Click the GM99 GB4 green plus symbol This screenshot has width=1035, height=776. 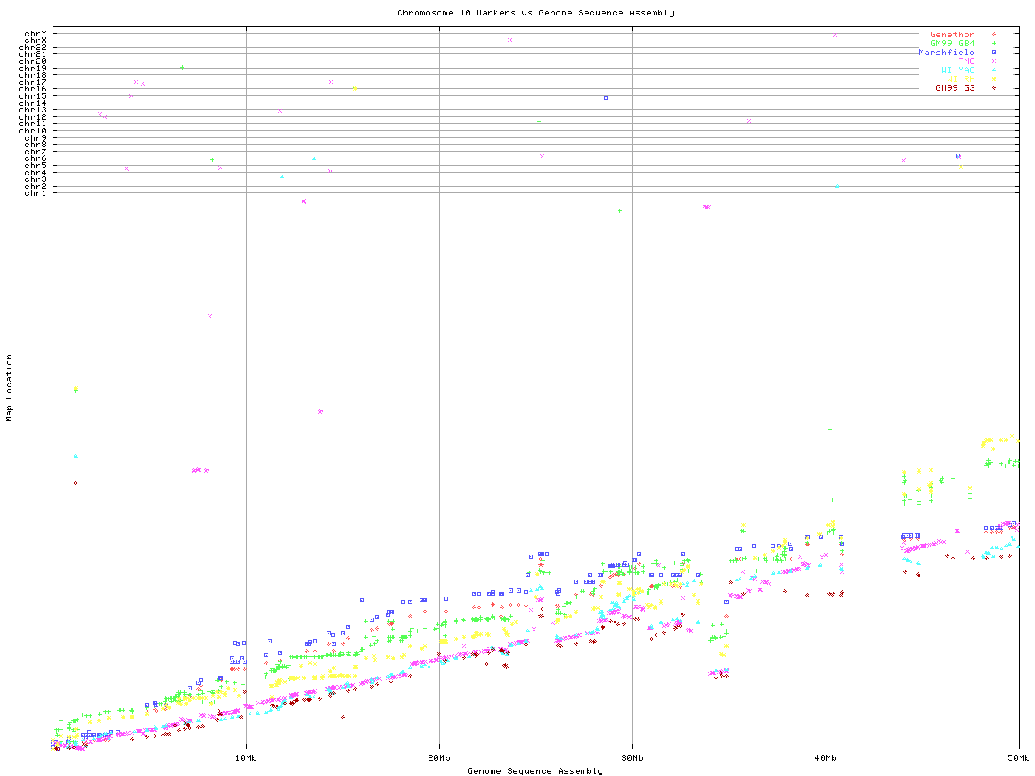click(994, 44)
